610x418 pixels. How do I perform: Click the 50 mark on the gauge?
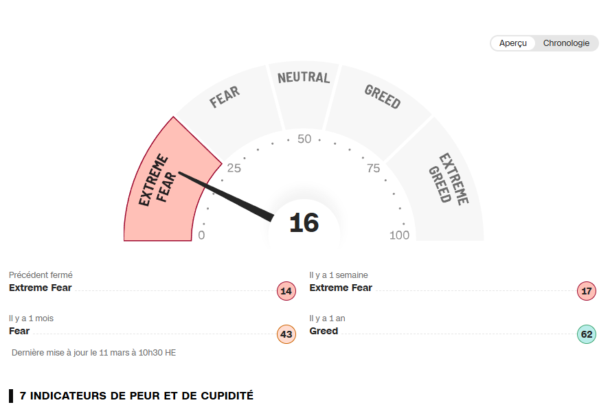coord(304,139)
